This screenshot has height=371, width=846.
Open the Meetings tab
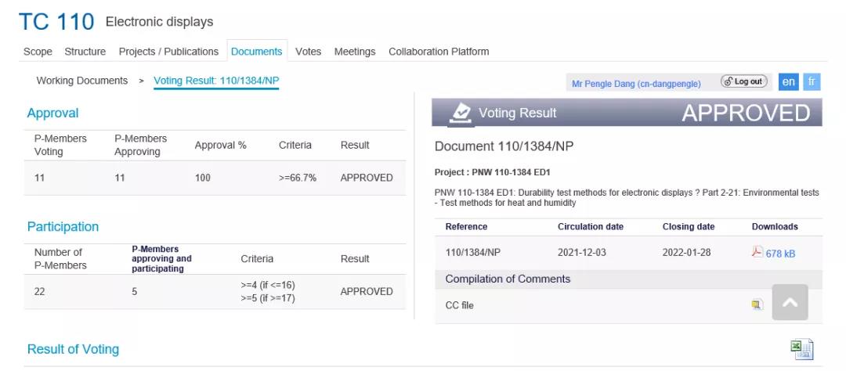pos(355,52)
